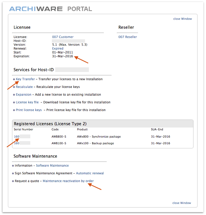206x215 pixels.
Task: Click the Expired renewal link
Action: pos(58,48)
